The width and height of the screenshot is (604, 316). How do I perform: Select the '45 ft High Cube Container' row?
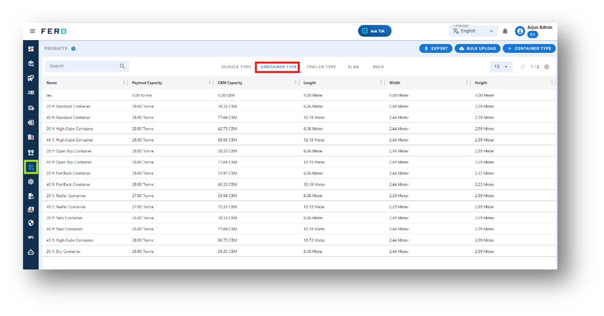pyautogui.click(x=299, y=241)
